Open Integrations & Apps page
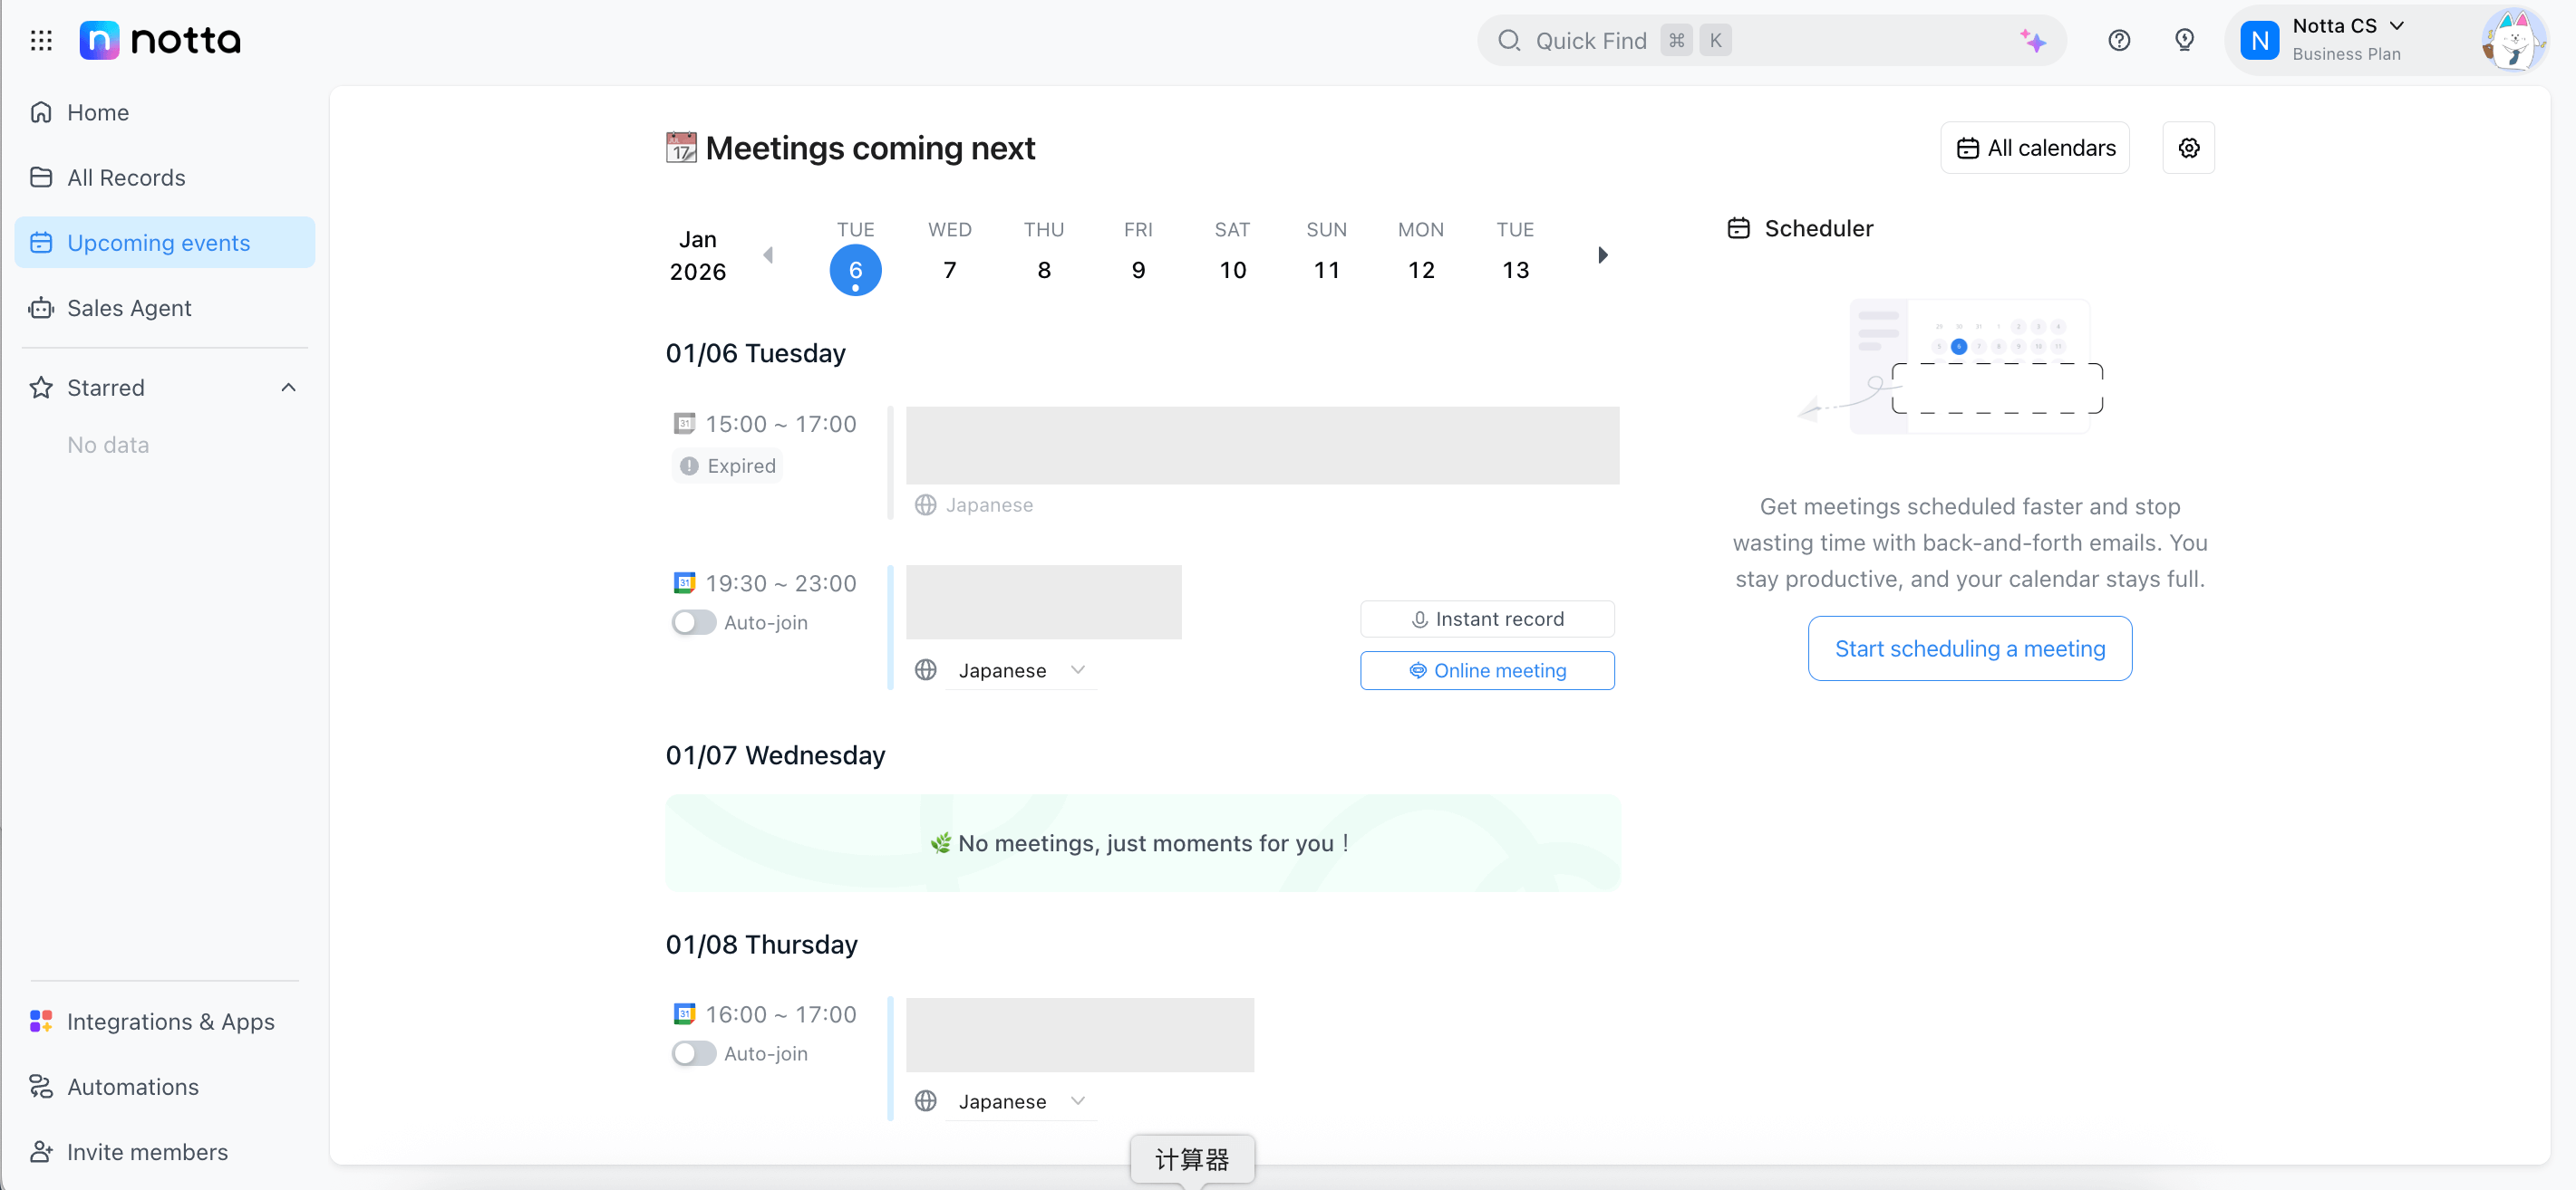Viewport: 2576px width, 1190px height. (x=165, y=1022)
